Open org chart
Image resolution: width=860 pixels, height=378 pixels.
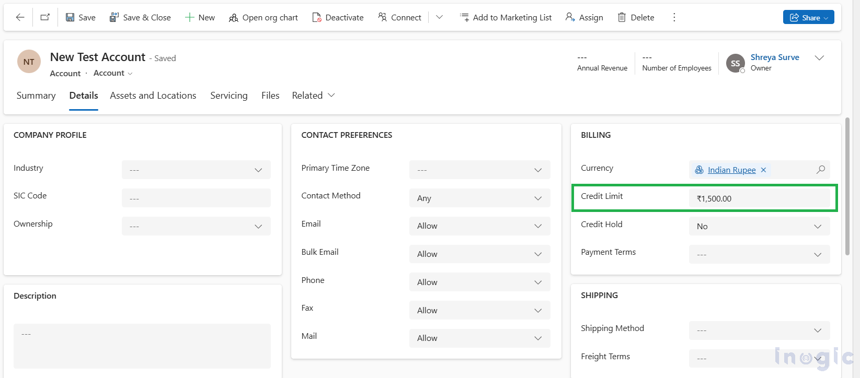(263, 17)
